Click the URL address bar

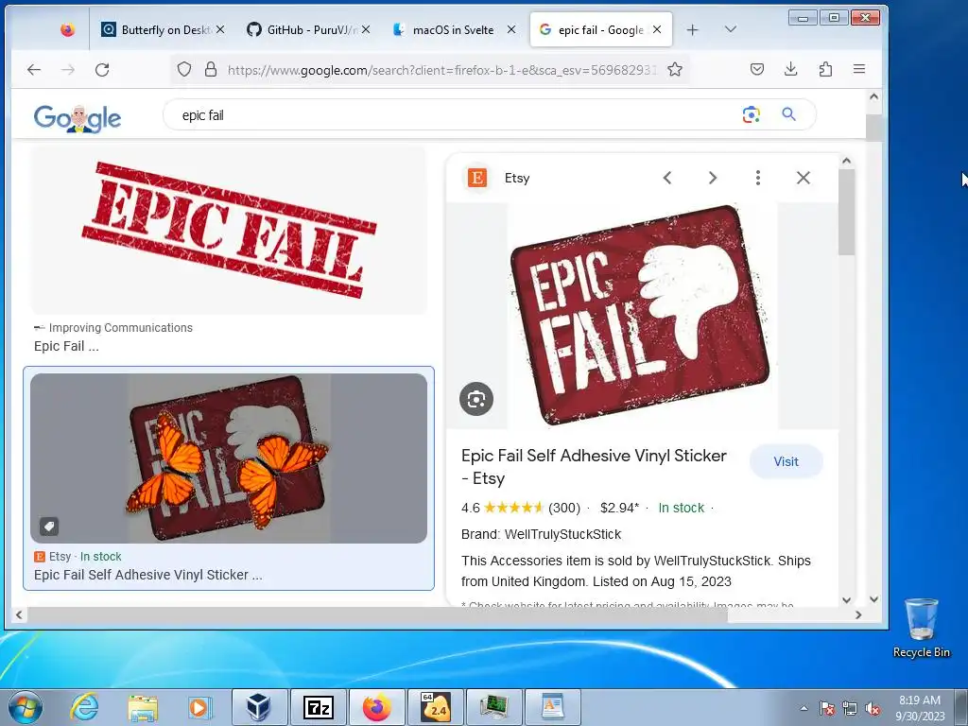441,70
